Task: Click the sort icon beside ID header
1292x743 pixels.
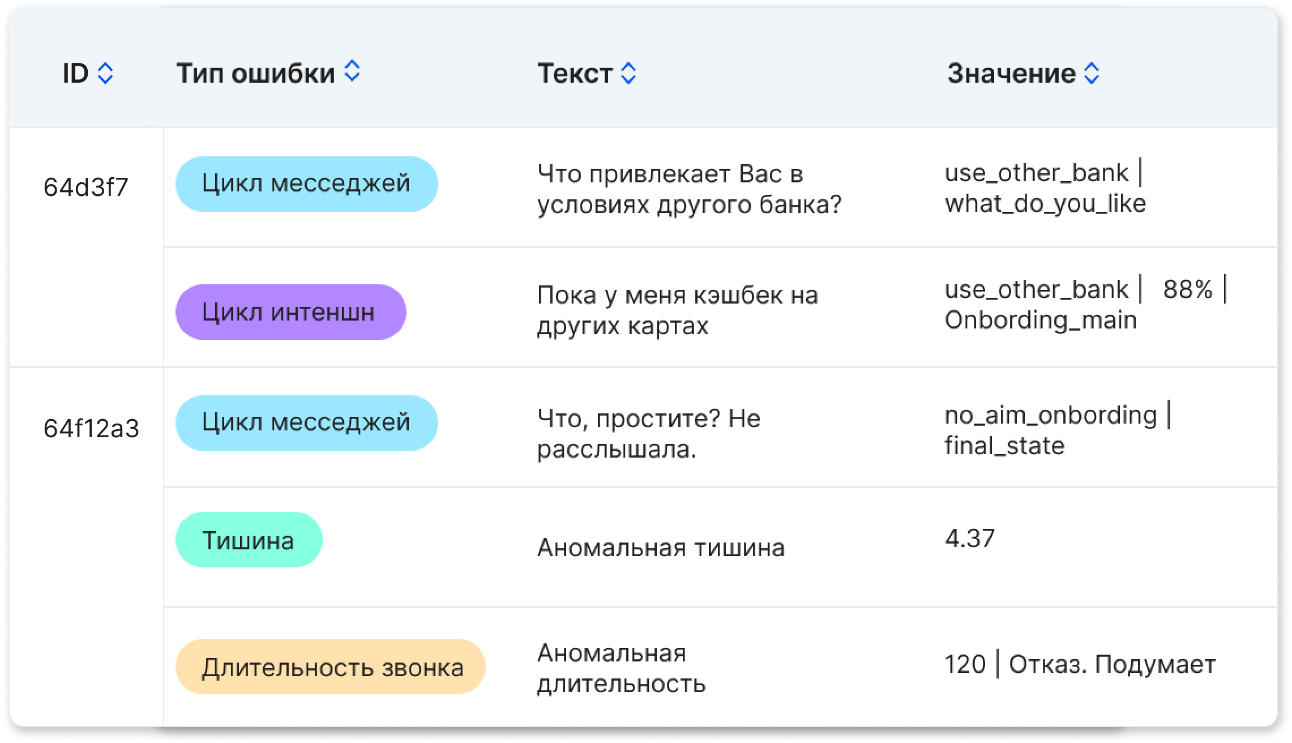Action: (105, 74)
